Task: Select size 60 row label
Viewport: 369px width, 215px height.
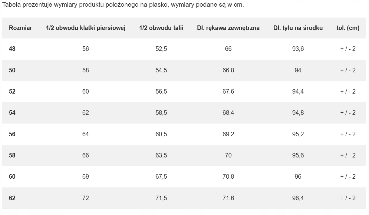Action: pos(12,177)
